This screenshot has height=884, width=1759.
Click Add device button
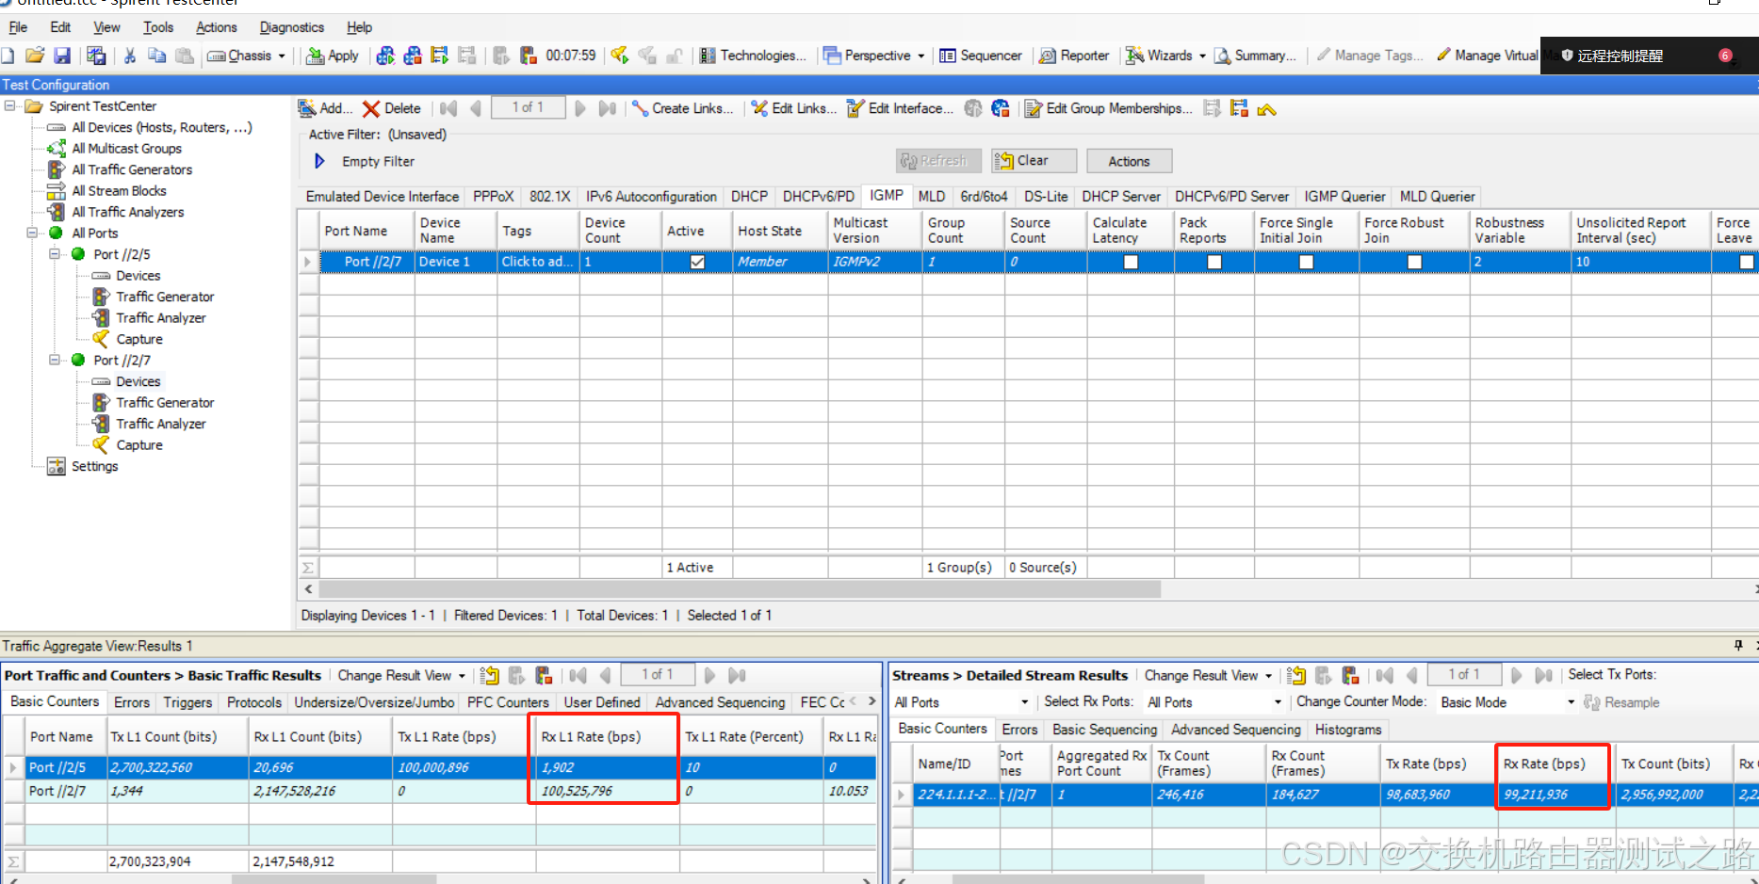click(x=325, y=108)
